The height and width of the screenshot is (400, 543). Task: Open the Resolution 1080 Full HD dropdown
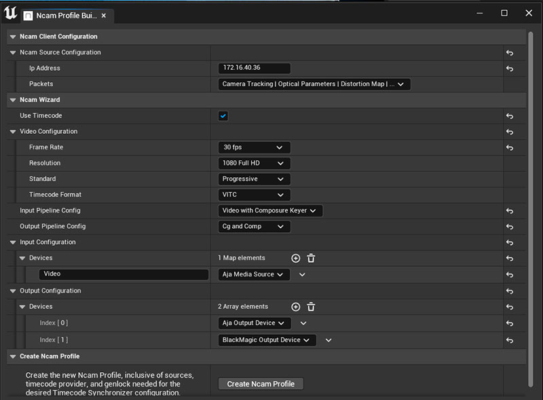254,163
